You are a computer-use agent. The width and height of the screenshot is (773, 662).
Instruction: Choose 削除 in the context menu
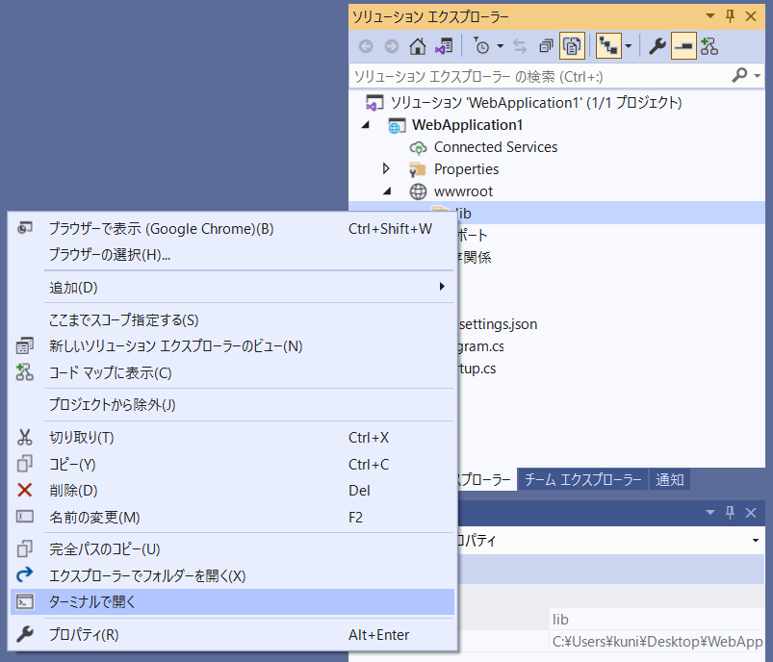click(232, 491)
